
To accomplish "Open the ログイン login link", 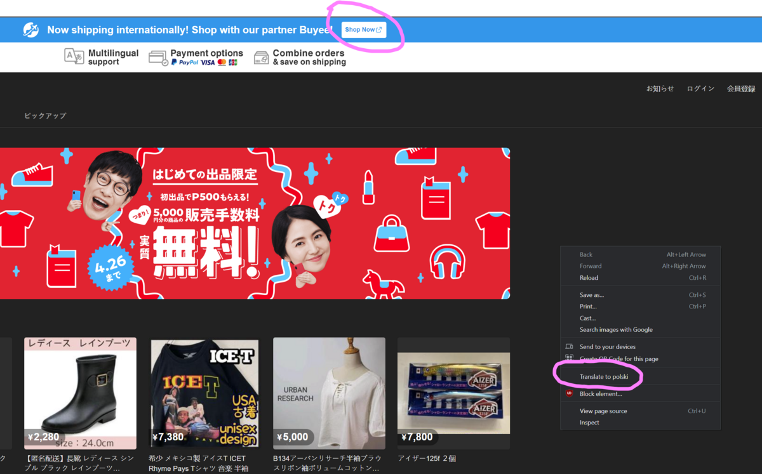I will (700, 89).
